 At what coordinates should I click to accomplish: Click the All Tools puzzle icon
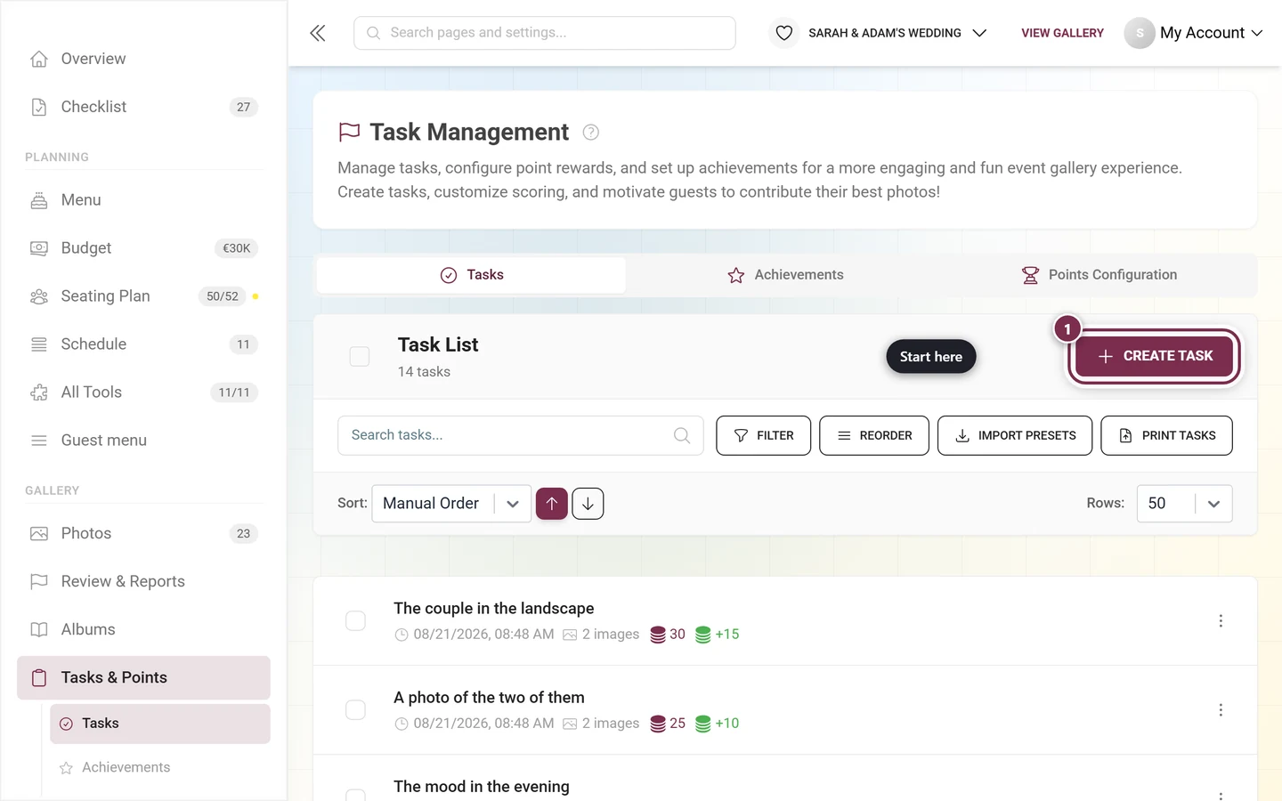pos(39,392)
